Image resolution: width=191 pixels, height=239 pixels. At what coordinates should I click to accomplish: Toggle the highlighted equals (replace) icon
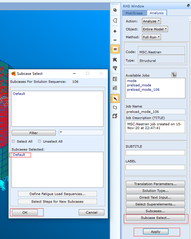[115, 49]
